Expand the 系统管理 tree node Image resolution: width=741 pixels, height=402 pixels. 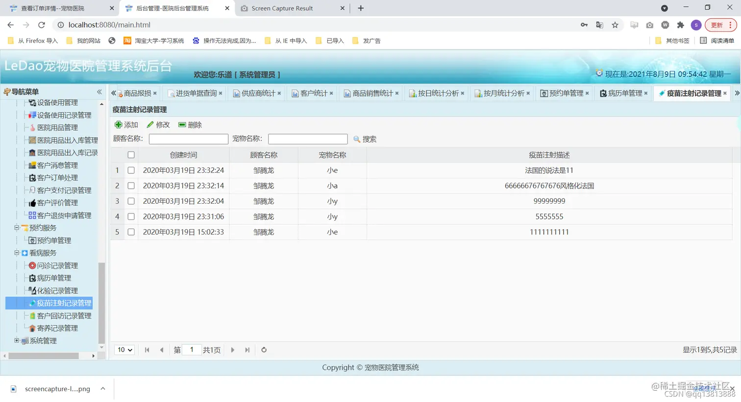coord(16,340)
